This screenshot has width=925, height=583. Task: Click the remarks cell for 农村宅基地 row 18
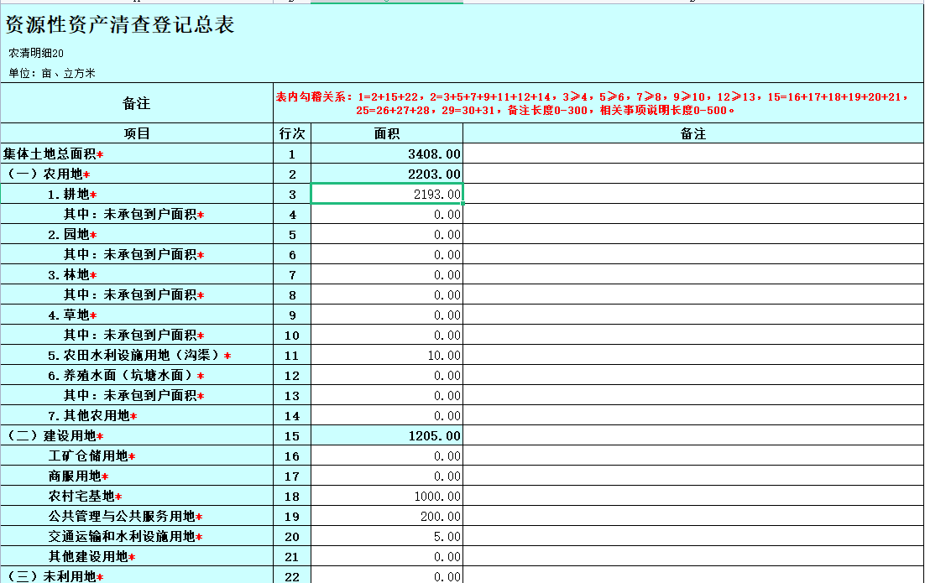pos(693,496)
